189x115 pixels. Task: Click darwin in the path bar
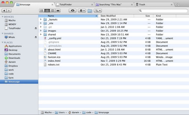pos(74,112)
